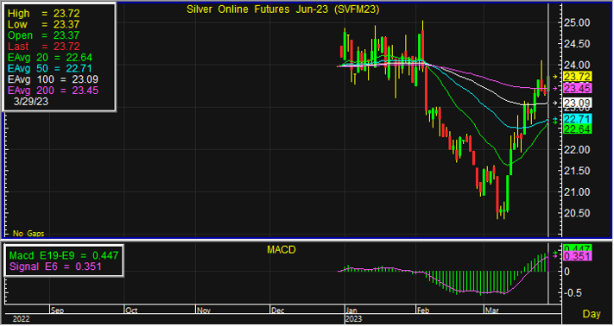This screenshot has height=326, width=614.
Task: Click the 21.00 price axis label
Action: click(x=576, y=192)
